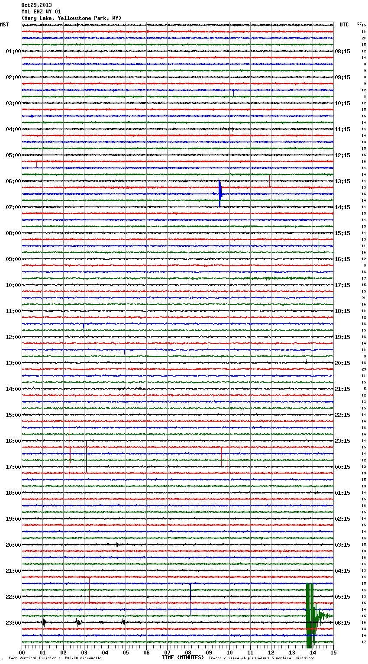
Task: Select the "03:00" MST time label
Action: [x=13, y=103]
